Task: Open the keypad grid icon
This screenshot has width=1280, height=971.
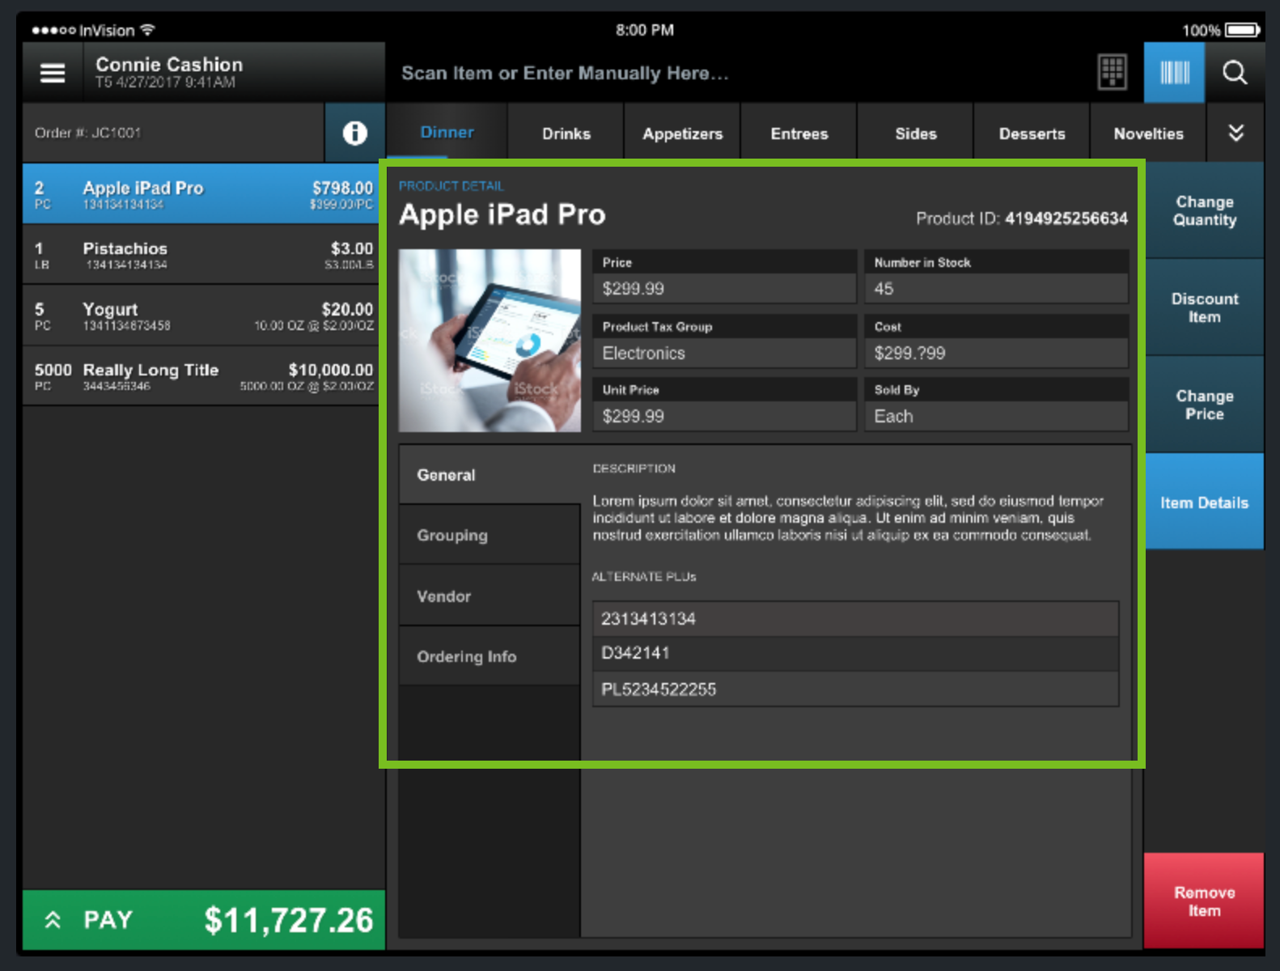Action: click(x=1112, y=73)
